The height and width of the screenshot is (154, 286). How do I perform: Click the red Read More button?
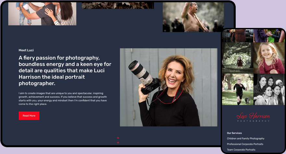[29, 116]
